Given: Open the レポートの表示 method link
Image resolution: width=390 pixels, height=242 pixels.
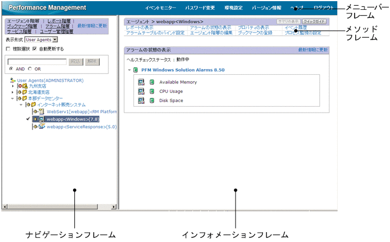Looking at the screenshot, I should 140,28.
